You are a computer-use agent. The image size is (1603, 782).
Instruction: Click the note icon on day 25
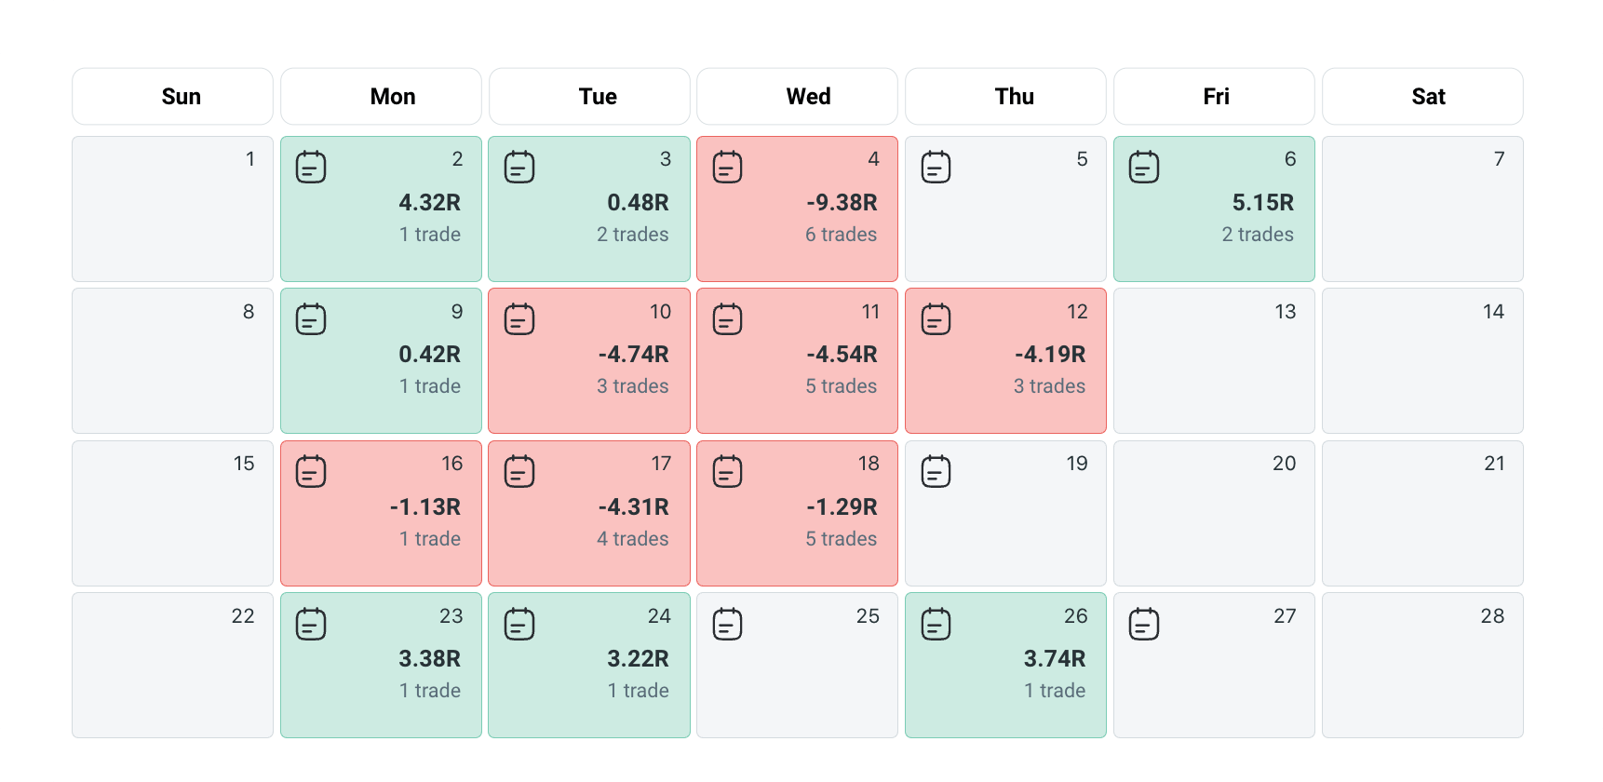pos(727,624)
